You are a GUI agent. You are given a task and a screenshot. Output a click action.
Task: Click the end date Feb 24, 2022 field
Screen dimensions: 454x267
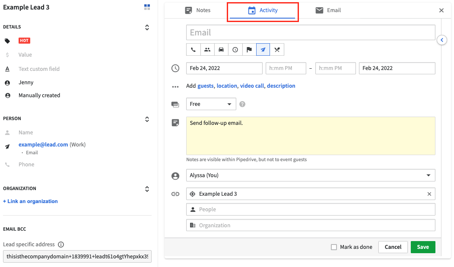(x=397, y=68)
